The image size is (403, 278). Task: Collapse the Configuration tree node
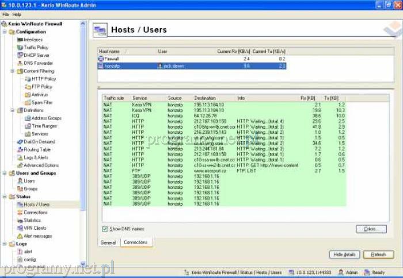5,32
